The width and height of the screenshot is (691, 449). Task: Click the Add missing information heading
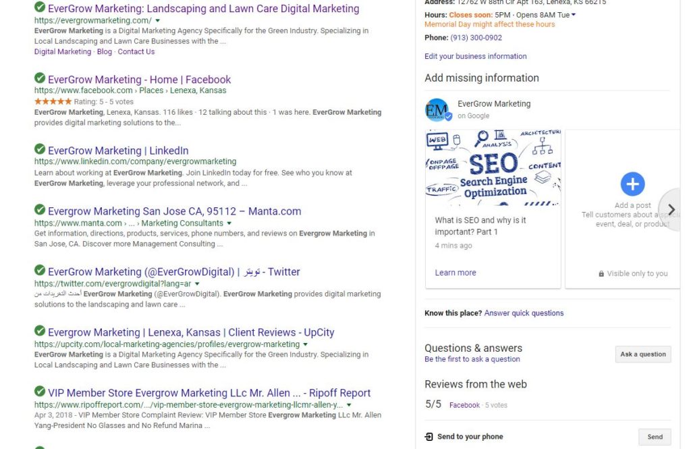click(482, 78)
